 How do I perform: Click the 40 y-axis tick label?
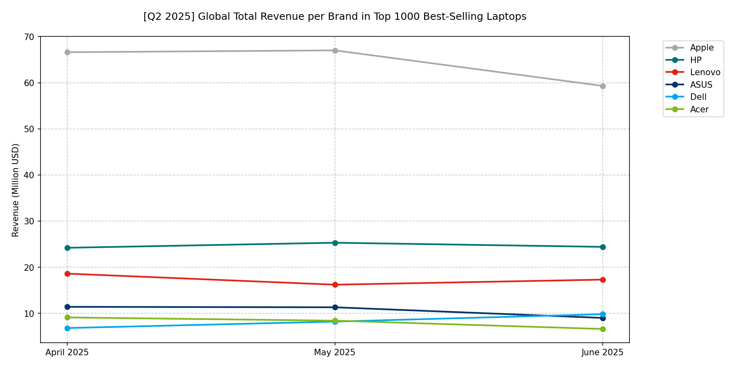30,175
